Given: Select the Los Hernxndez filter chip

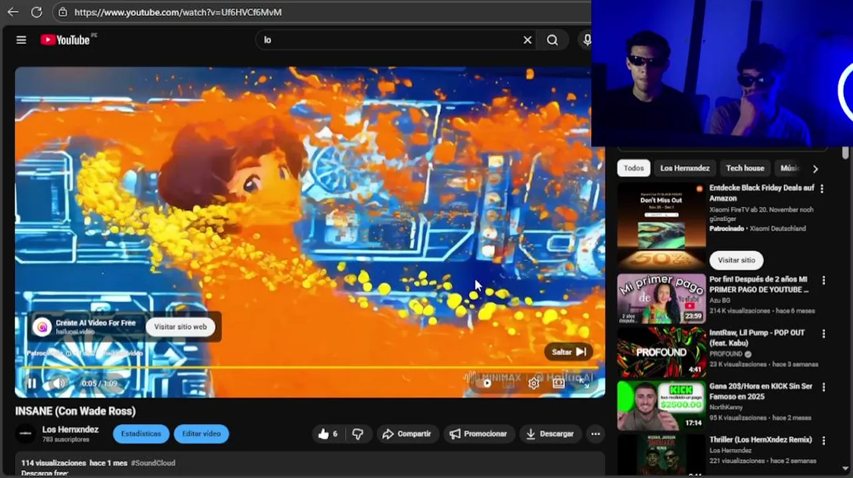Looking at the screenshot, I should click(x=685, y=168).
